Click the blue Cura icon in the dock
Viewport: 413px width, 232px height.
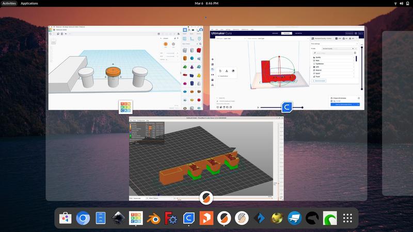click(x=189, y=218)
